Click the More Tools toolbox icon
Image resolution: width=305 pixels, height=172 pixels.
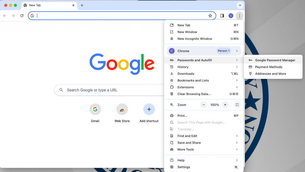pyautogui.click(x=172, y=149)
